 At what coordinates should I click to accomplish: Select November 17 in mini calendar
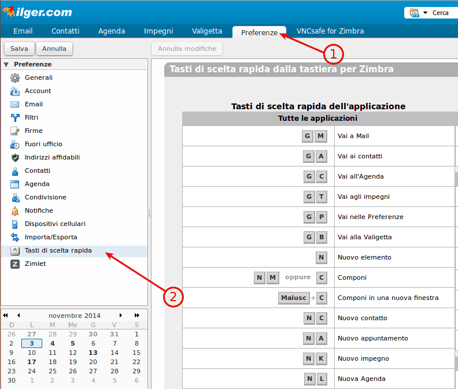(32, 362)
